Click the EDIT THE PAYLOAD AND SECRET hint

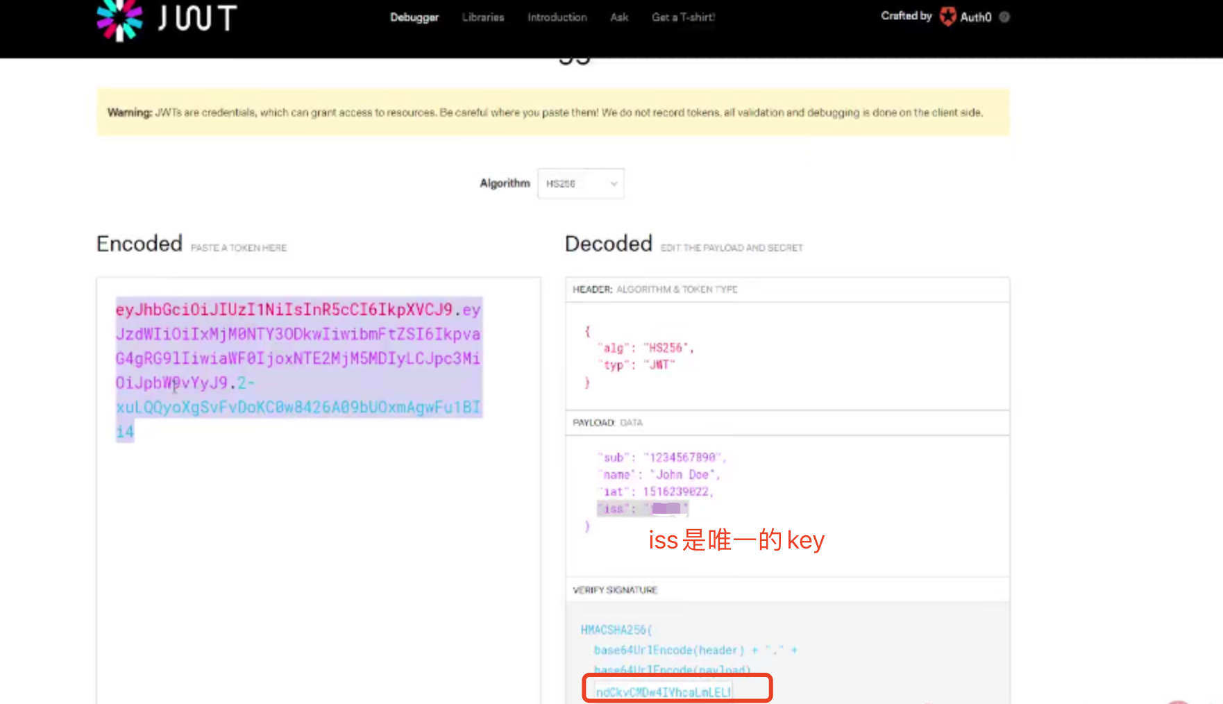(x=732, y=248)
